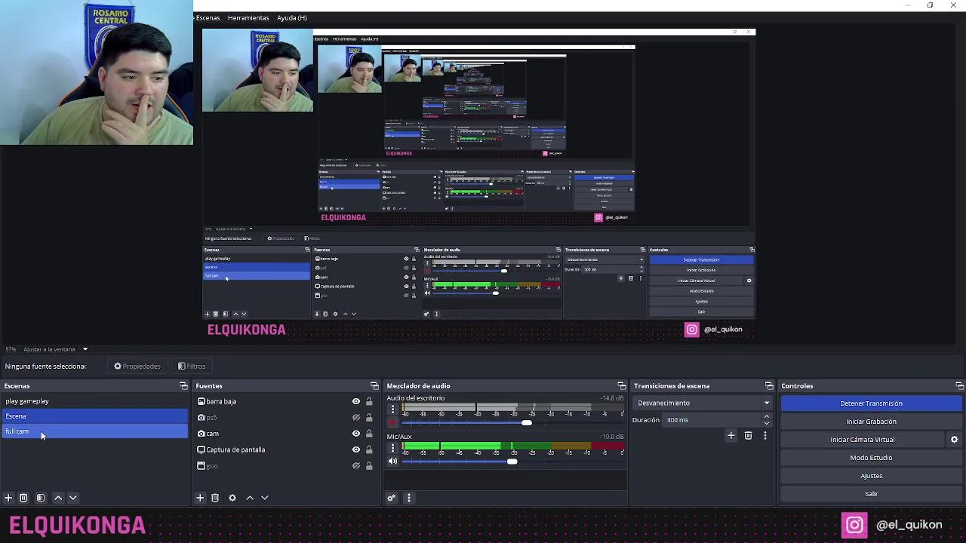Open Mic/Aux three-dot options
Viewport: 966px width, 543px height.
click(x=392, y=448)
